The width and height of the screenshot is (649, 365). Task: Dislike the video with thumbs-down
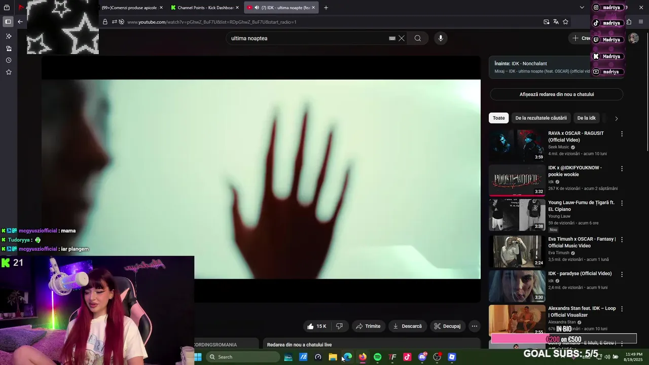click(339, 326)
